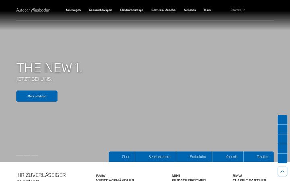Open the Neuwagen menu
Image resolution: width=290 pixels, height=181 pixels.
click(73, 10)
